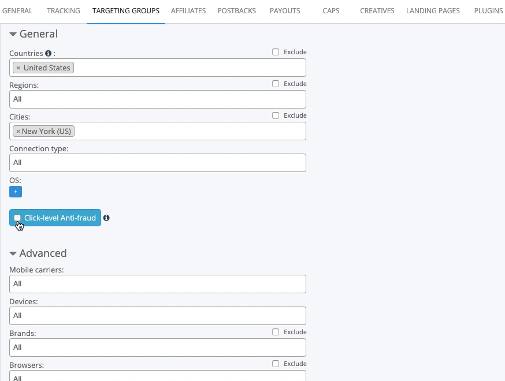
Task: Go to the Caps tab
Action: pyautogui.click(x=331, y=11)
